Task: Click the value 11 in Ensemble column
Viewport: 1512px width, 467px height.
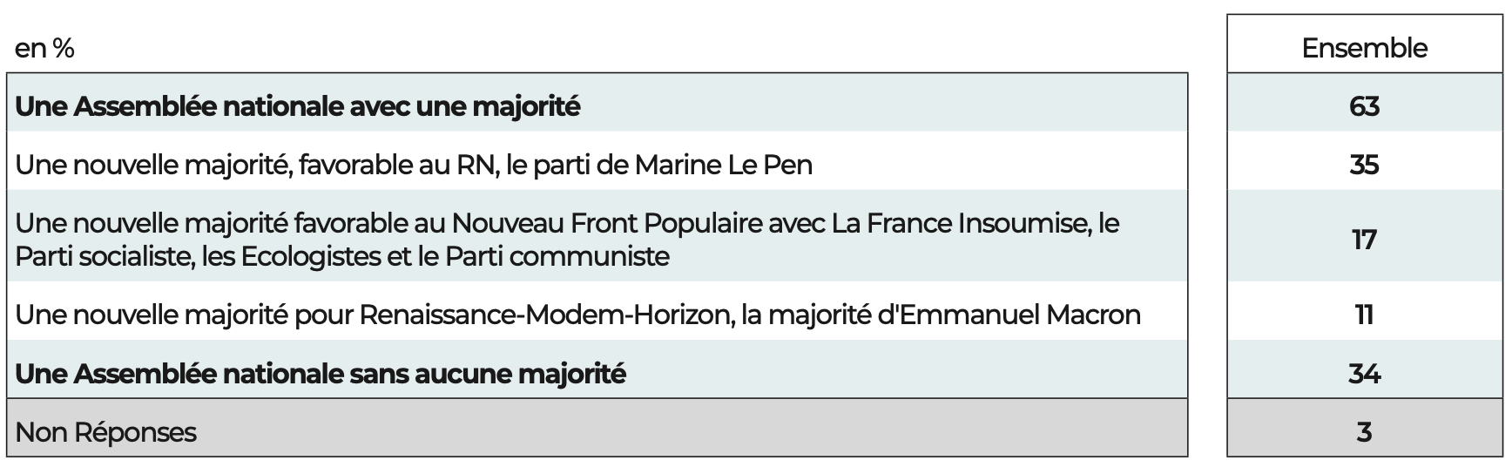Action: pos(1364,315)
